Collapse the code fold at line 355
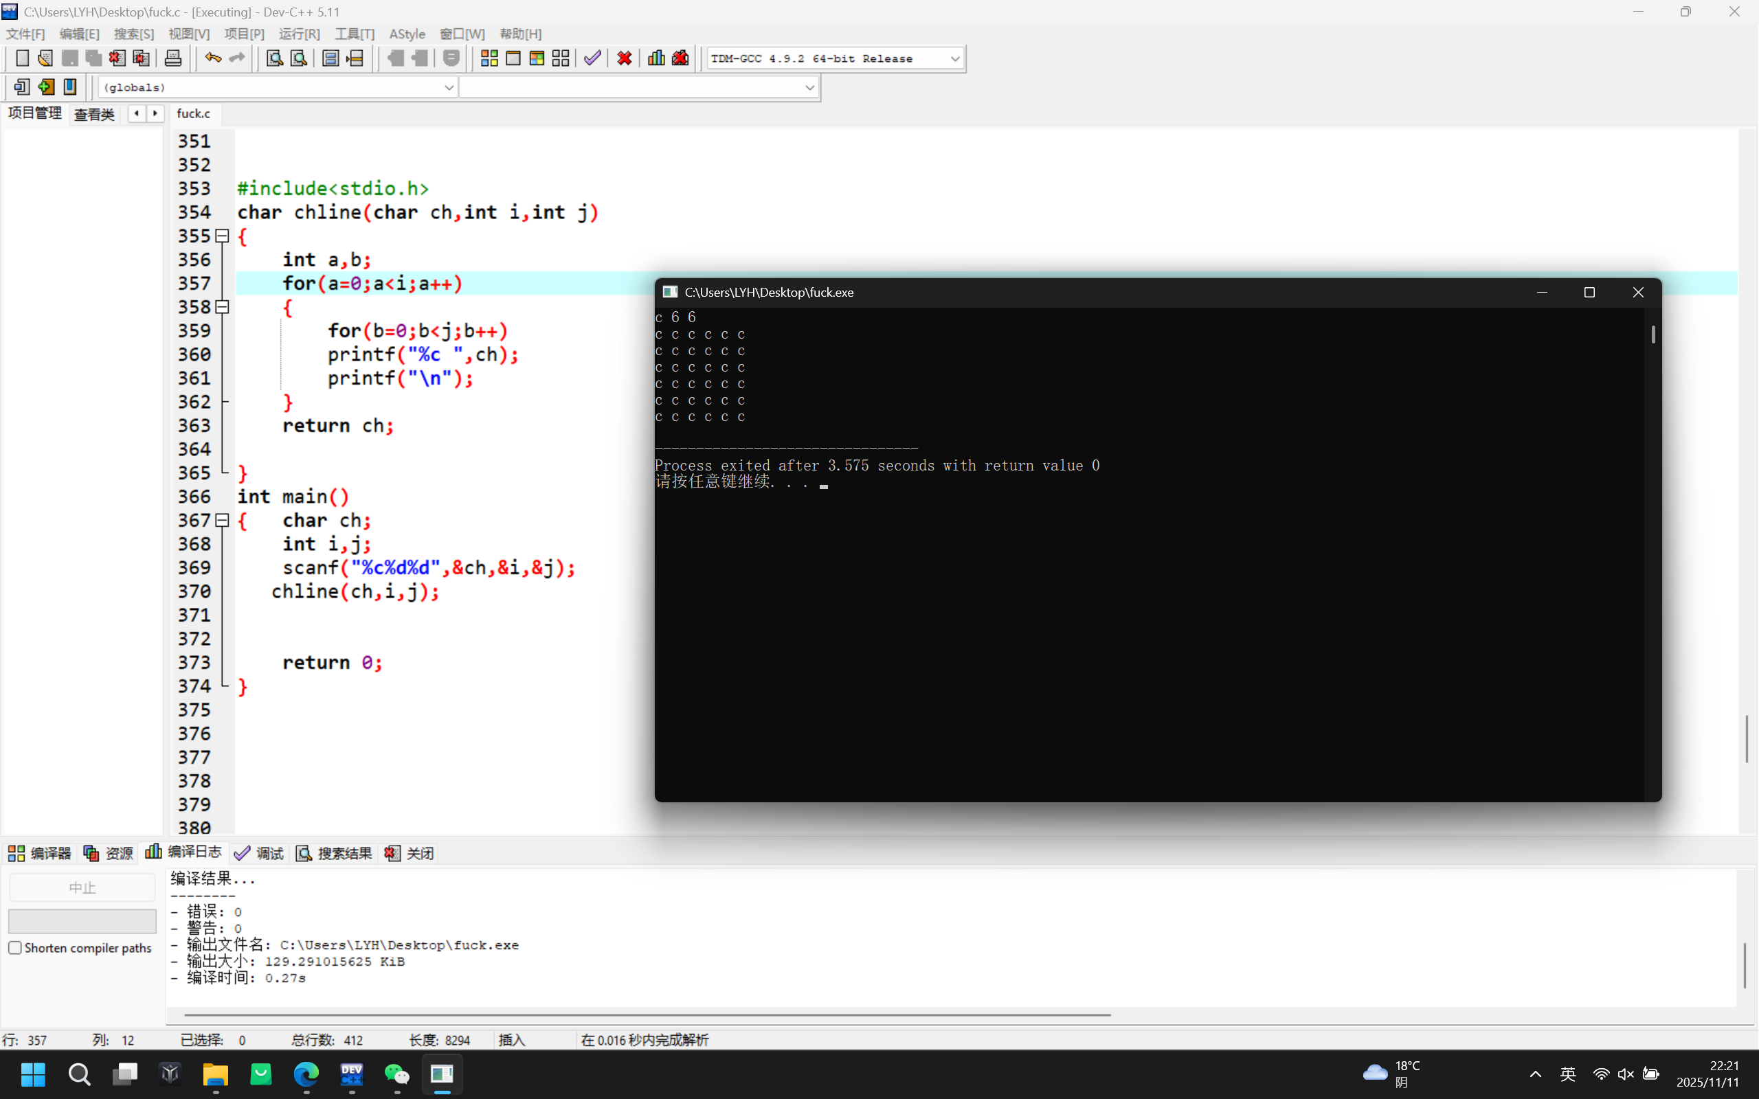Screen dimensions: 1759x1099 click(x=223, y=236)
